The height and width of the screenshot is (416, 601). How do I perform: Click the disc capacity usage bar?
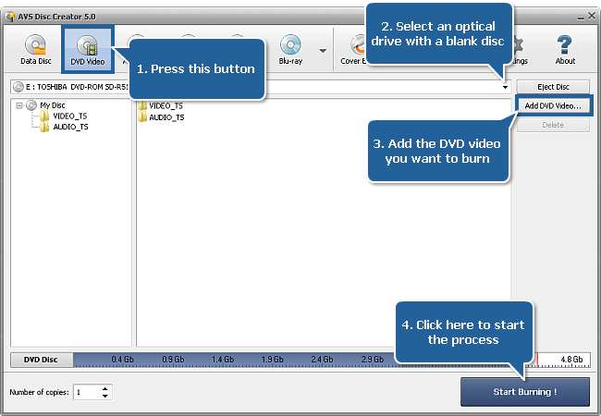[x=331, y=360]
